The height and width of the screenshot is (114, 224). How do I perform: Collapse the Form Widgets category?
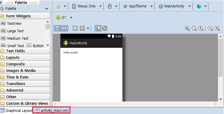pos(25,16)
